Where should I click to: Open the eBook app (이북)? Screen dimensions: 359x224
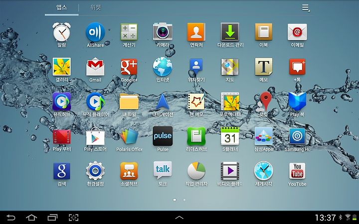click(264, 32)
